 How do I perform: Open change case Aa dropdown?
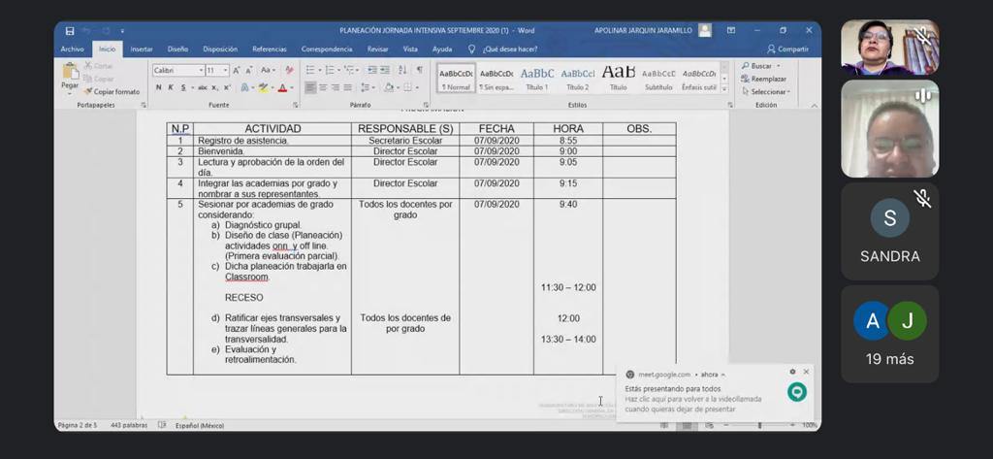[x=268, y=71]
